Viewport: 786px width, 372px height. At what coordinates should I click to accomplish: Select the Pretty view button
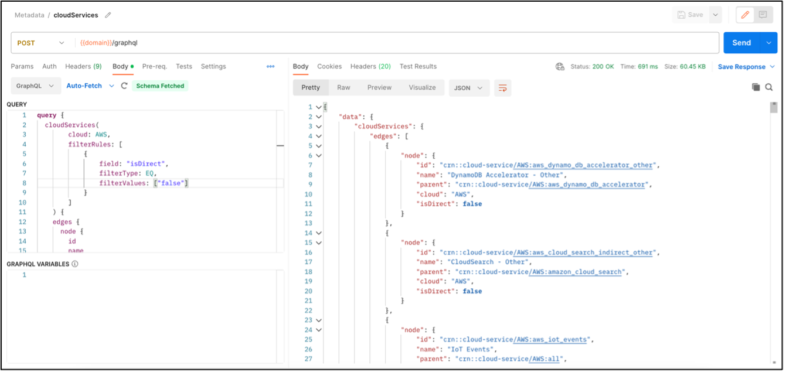click(311, 87)
